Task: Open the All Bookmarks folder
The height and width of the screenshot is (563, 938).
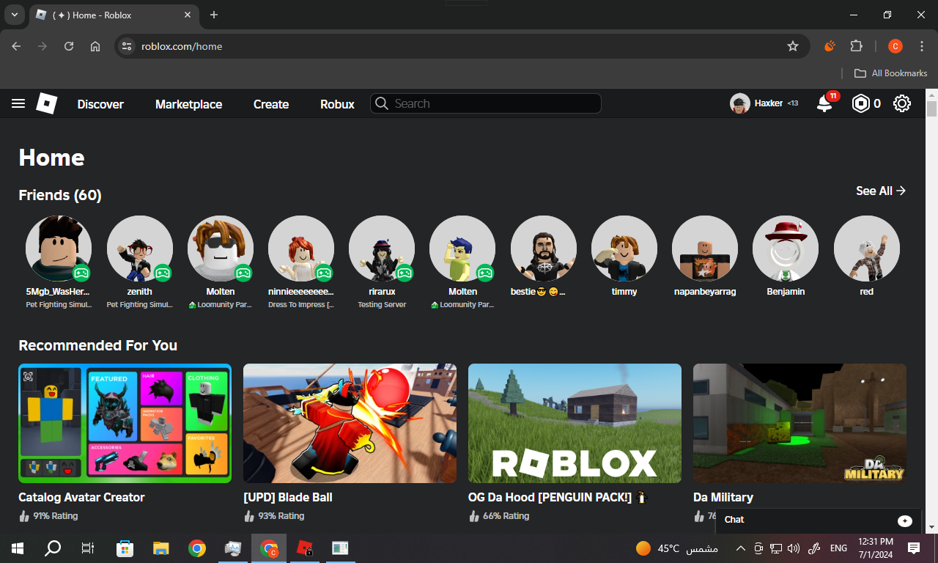Action: (891, 73)
